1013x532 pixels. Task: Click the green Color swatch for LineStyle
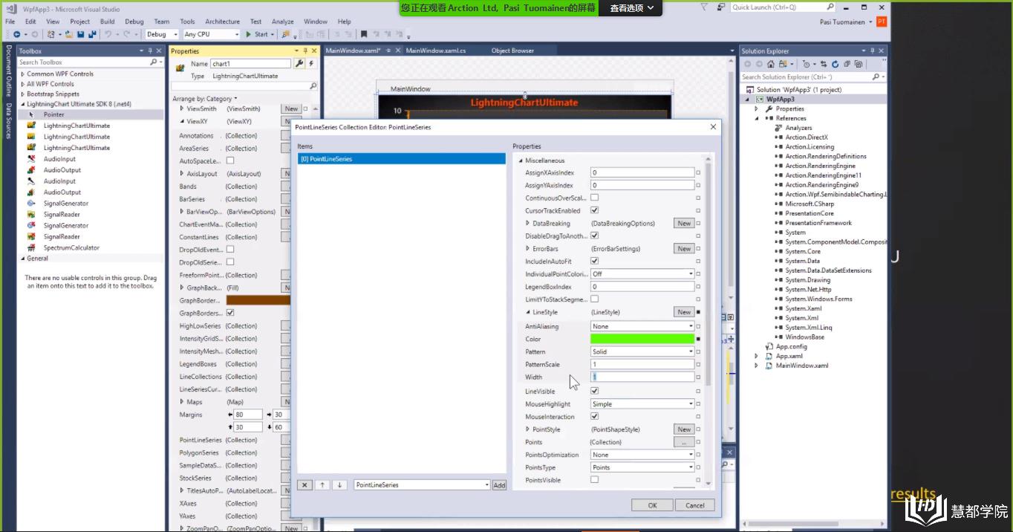pos(642,339)
